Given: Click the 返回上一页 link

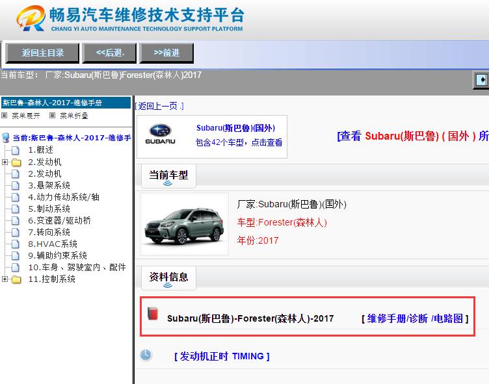Looking at the screenshot, I should 159,106.
